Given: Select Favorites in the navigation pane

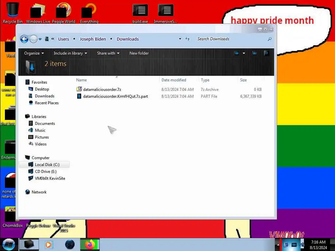Looking at the screenshot, I should 39,82.
